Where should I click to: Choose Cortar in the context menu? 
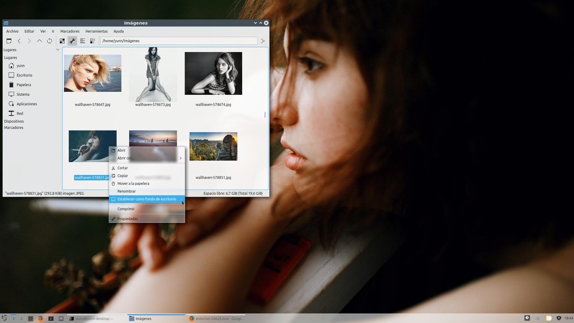pos(147,168)
